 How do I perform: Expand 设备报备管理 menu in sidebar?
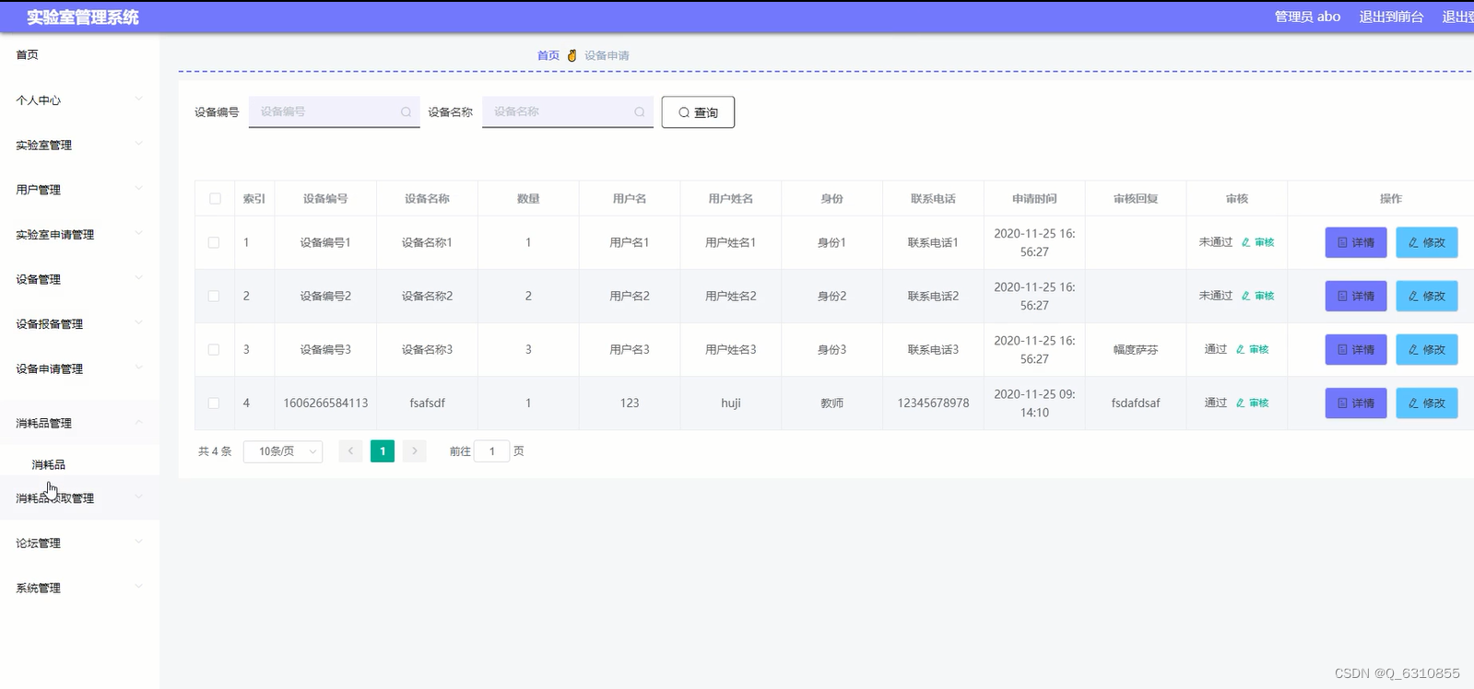click(79, 324)
